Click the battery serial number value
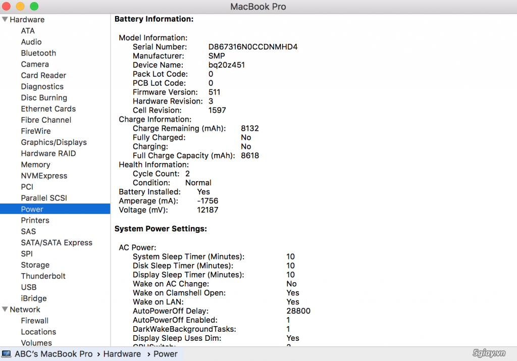The height and width of the screenshot is (361, 517). point(252,47)
